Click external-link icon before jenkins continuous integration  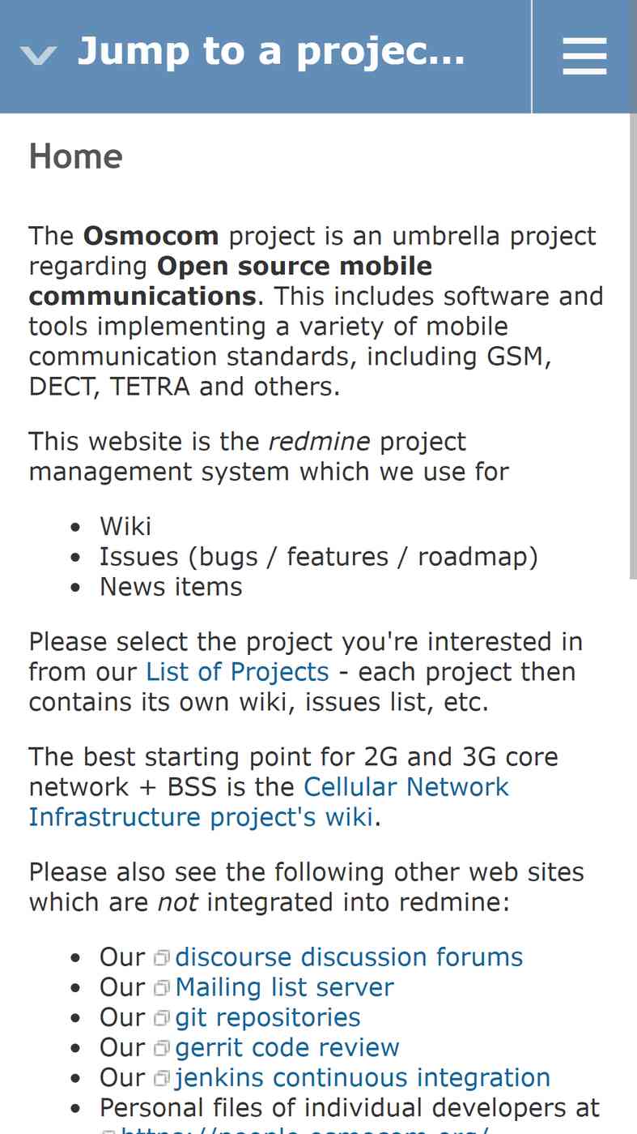click(162, 1079)
